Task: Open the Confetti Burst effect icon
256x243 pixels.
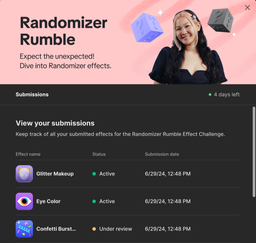Action: (x=24, y=229)
